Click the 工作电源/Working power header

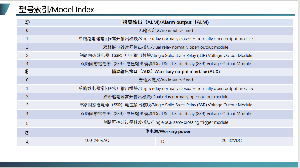click(166, 132)
